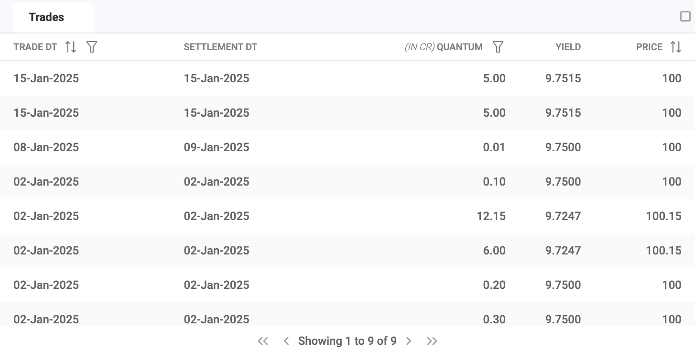Viewport: 695px width, 353px height.
Task: Sort trades by Trade DT column arrows
Action: point(71,47)
